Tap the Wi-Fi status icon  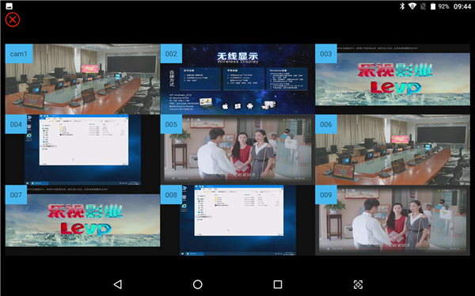tap(412, 6)
